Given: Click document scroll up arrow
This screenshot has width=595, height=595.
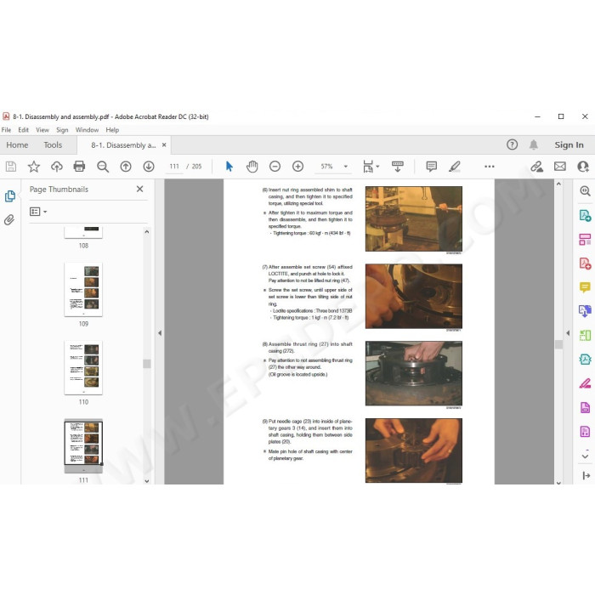Looking at the screenshot, I should 558,184.
